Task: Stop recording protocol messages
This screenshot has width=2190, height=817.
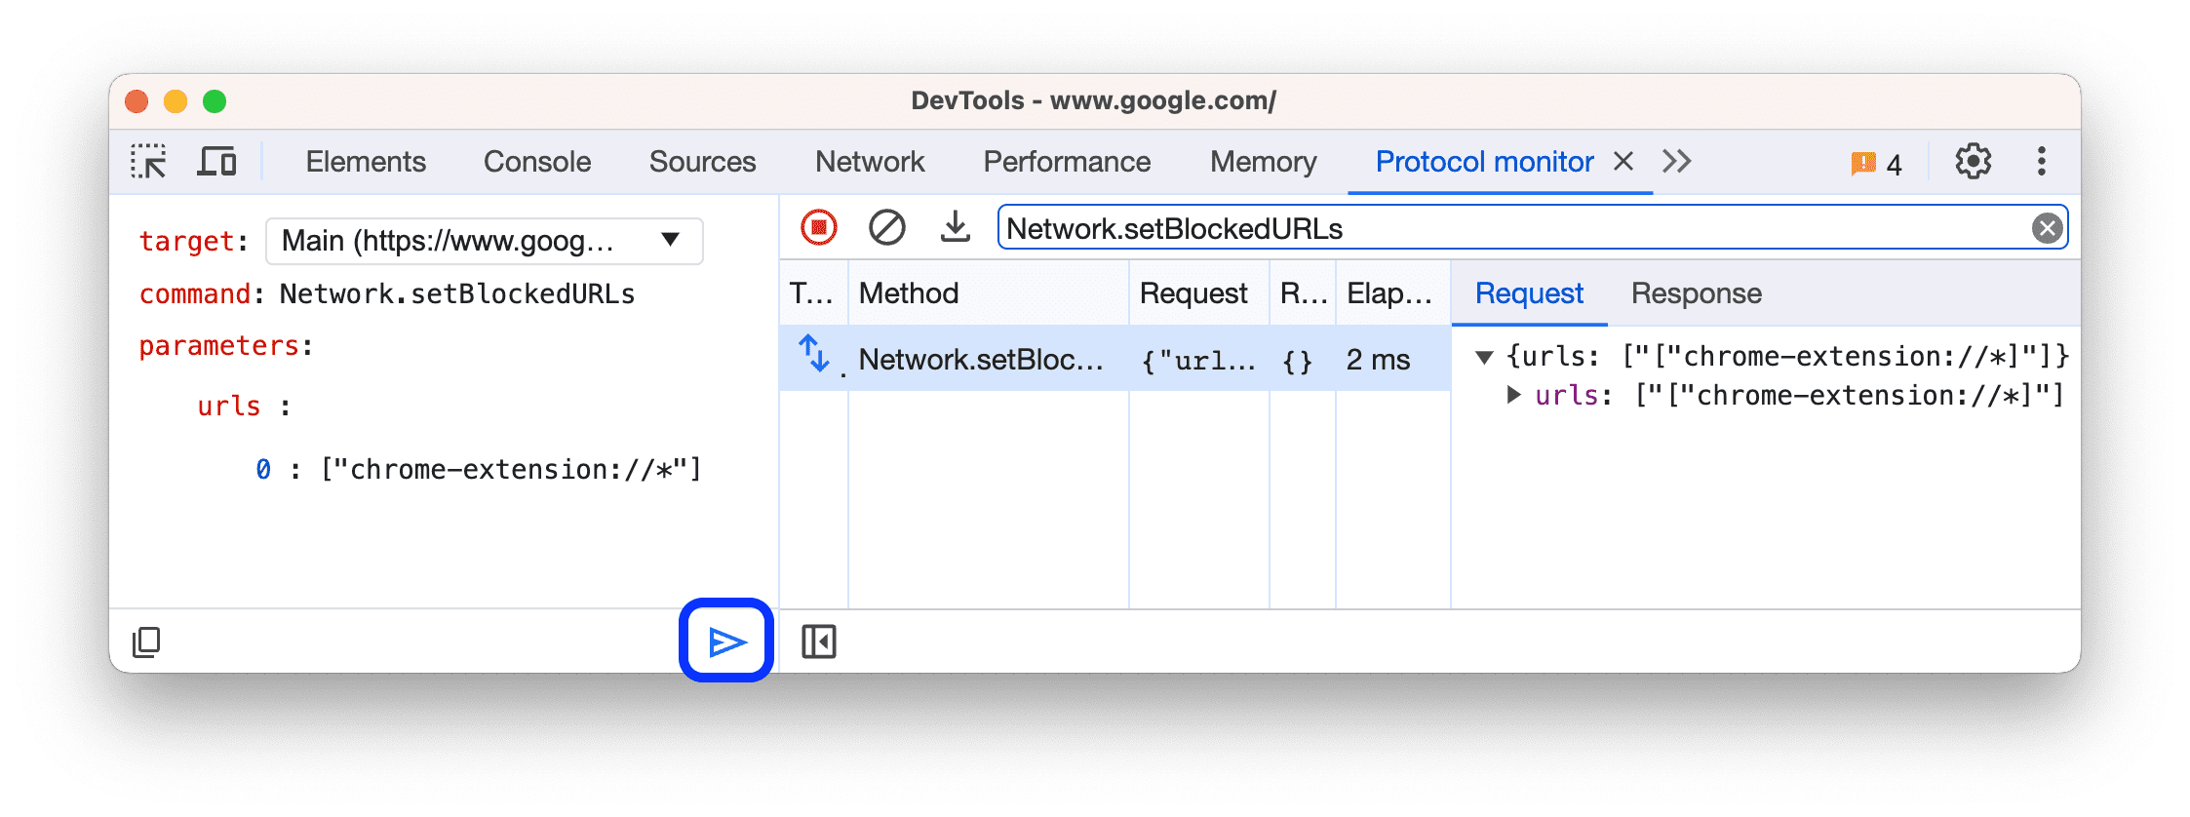Action: coord(818,226)
